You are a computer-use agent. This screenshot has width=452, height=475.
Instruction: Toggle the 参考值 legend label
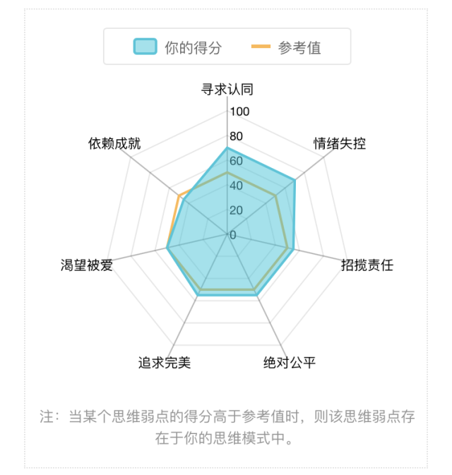pyautogui.click(x=299, y=48)
